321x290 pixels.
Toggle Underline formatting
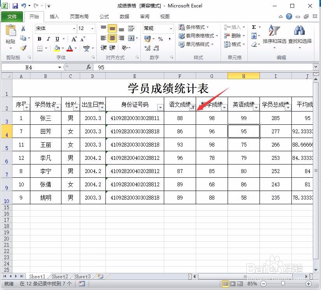57,39
